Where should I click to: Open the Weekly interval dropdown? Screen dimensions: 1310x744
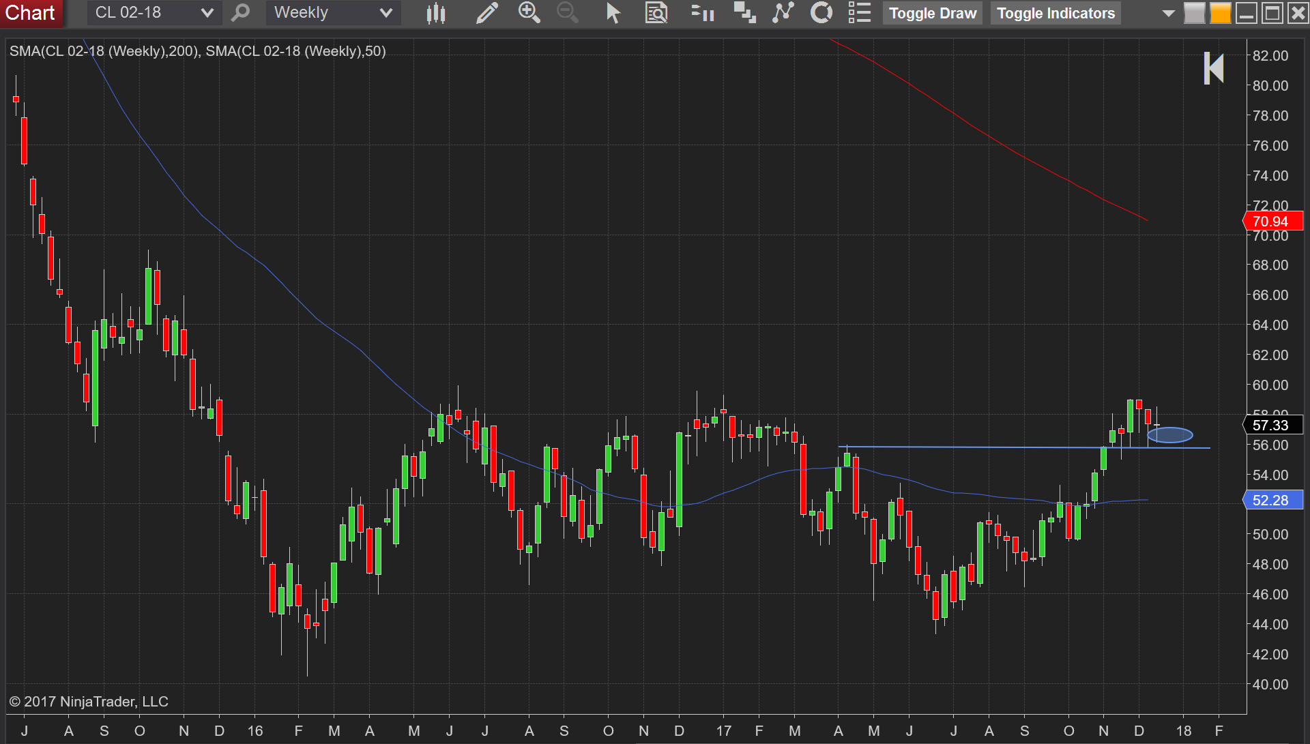click(333, 12)
